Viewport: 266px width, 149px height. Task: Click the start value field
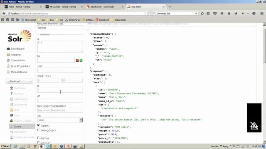pyautogui.click(x=48, y=80)
